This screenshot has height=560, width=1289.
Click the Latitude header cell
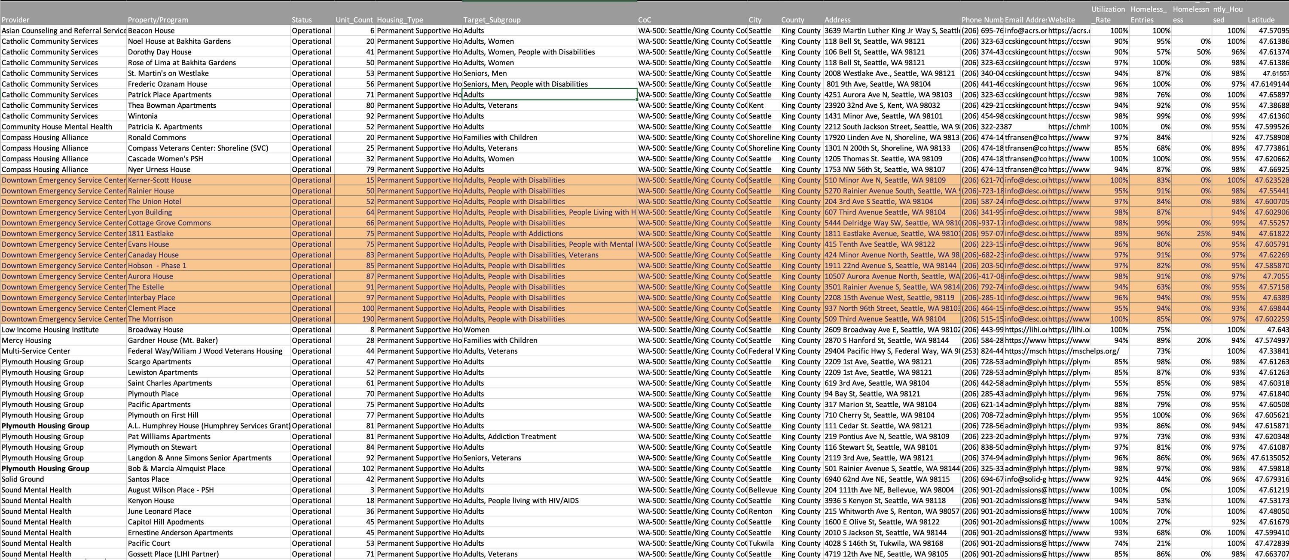(1261, 20)
